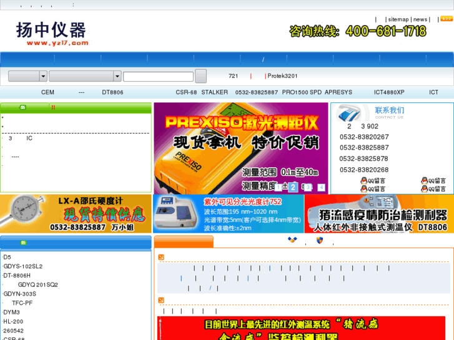
Task: Click the upper-left QQ留言 penguin icon
Action: [x=363, y=180]
